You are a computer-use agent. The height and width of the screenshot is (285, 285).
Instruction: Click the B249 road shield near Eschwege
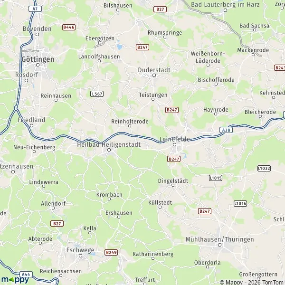tap(111, 252)
